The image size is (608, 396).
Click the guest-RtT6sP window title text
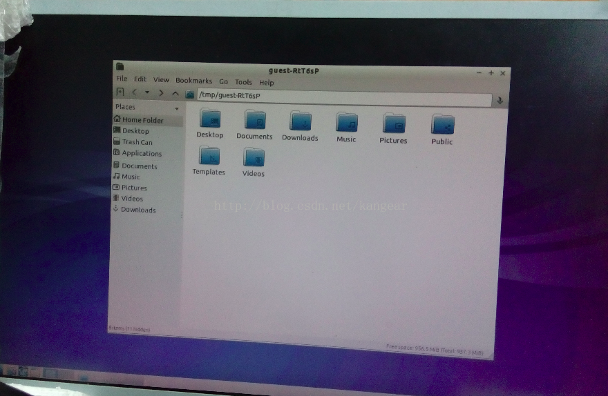click(294, 71)
